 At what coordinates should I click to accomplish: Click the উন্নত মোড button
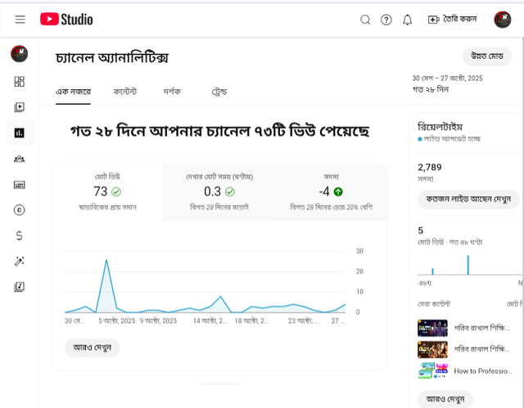pos(487,56)
